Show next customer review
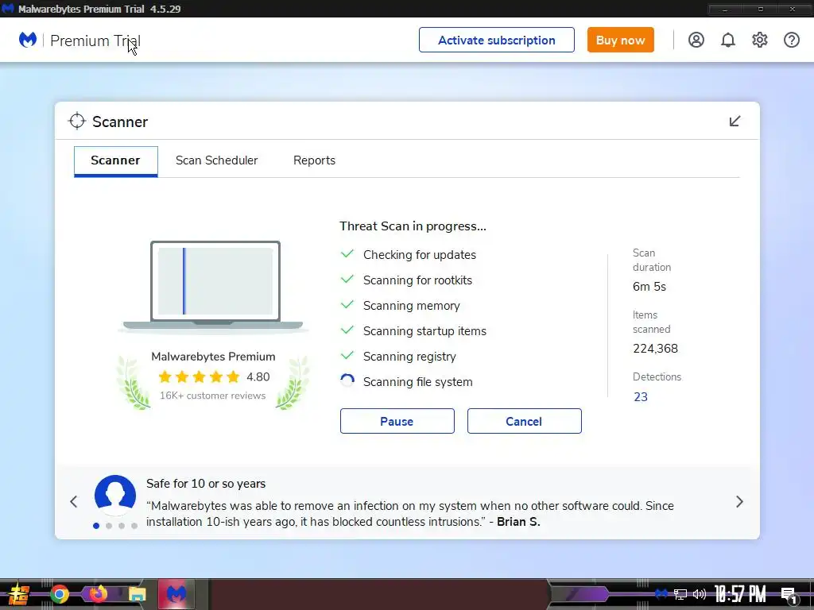 point(739,502)
